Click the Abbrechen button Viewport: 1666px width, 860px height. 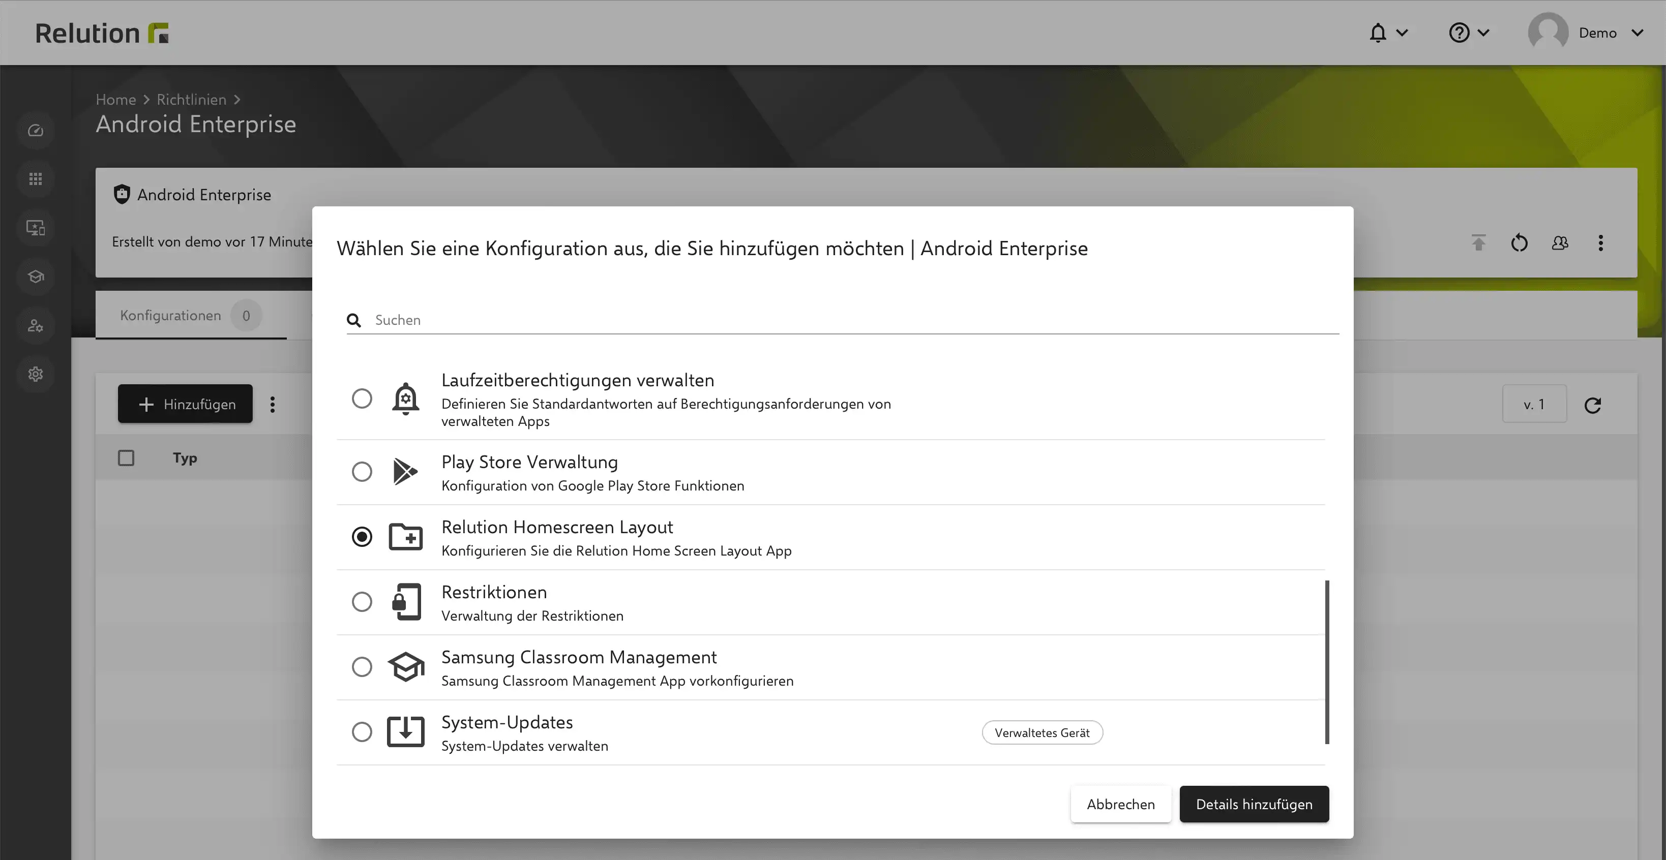pyautogui.click(x=1121, y=804)
